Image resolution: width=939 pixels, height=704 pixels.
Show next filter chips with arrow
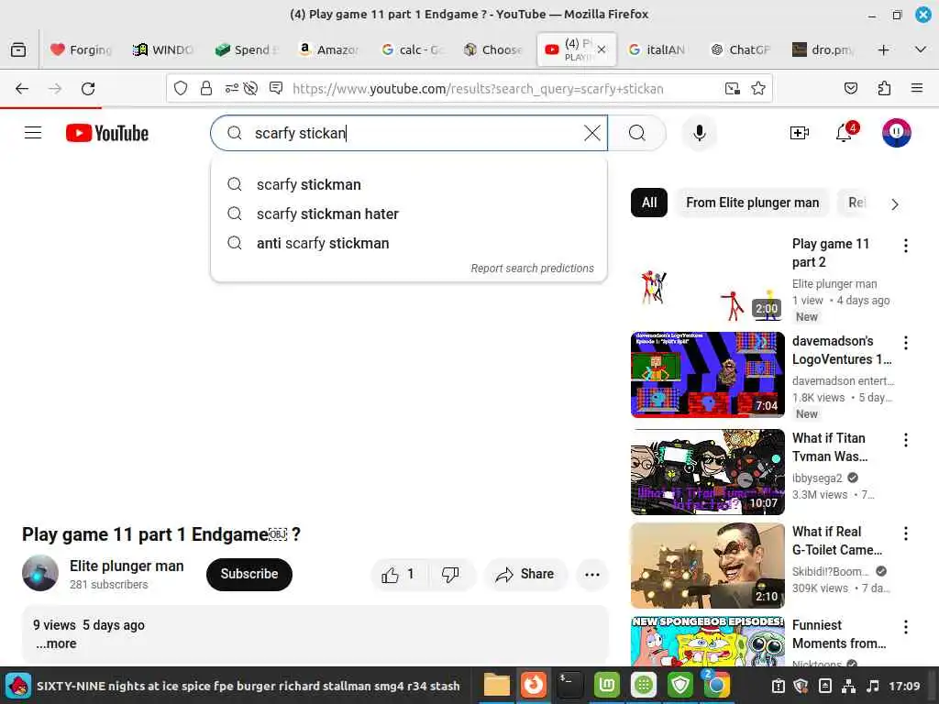(x=895, y=204)
